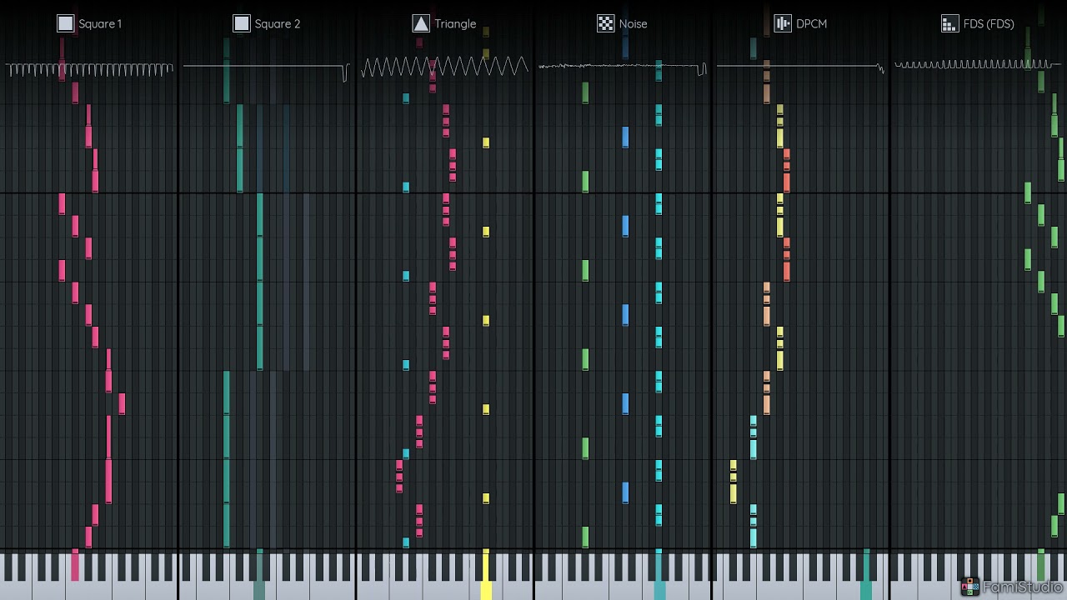Select the Square 1 channel label
Image resolution: width=1067 pixels, height=600 pixels.
point(100,23)
